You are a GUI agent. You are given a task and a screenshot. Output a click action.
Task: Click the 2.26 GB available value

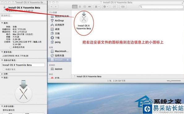click(17, 39)
